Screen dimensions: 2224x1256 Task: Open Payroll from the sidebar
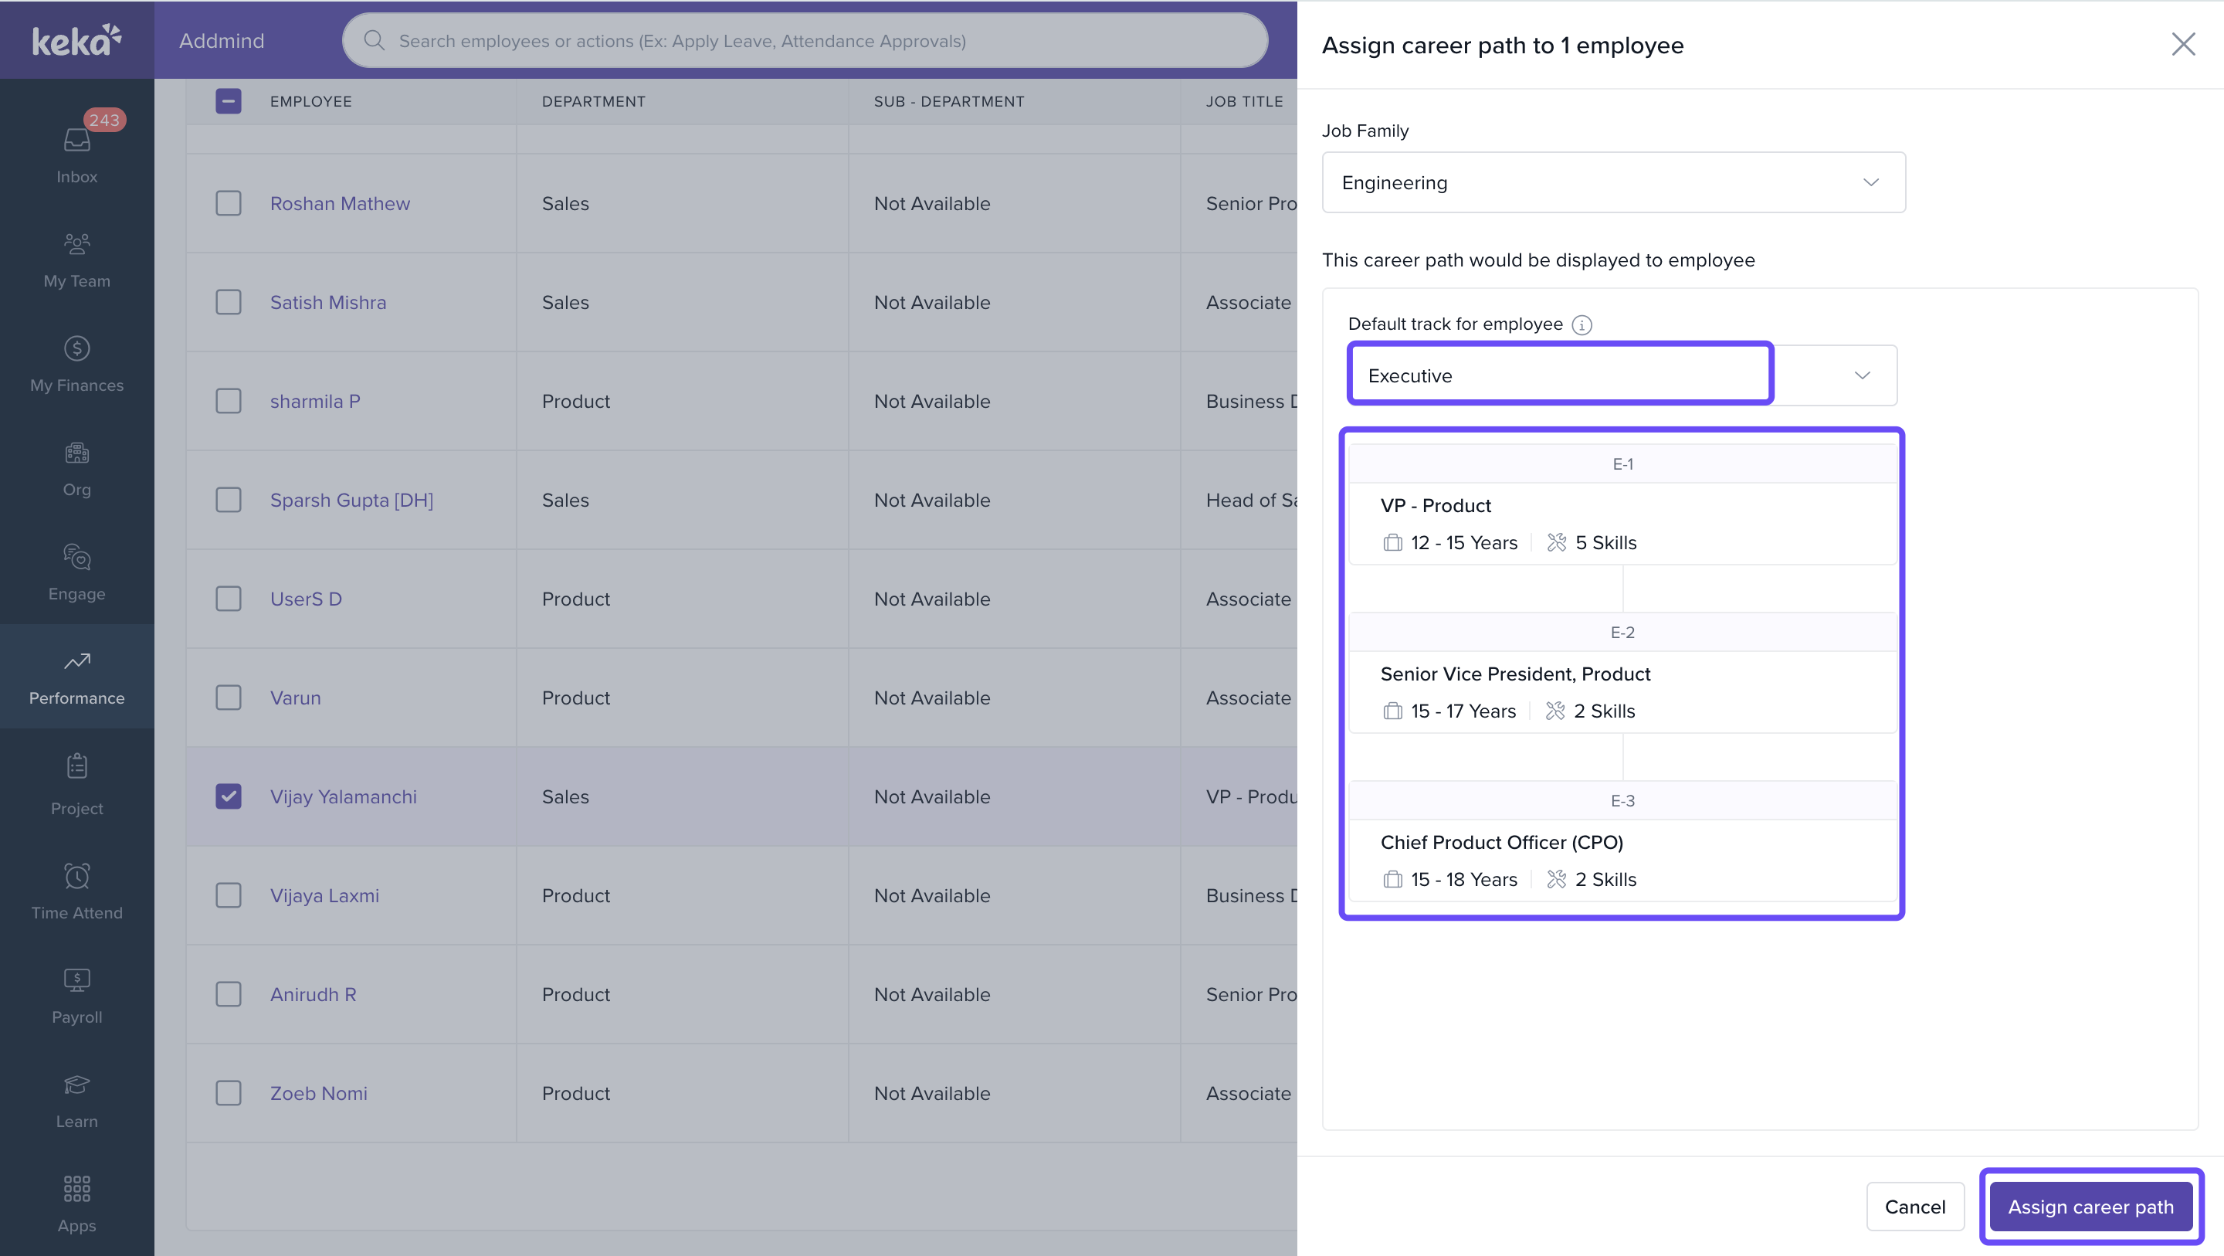coord(77,980)
